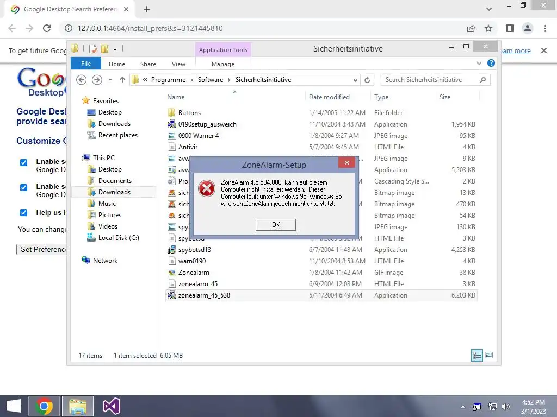Bookmark page with Chrome star icon
Screen dimensions: 557x417
click(x=488, y=28)
